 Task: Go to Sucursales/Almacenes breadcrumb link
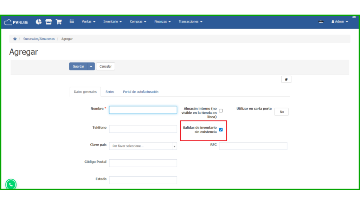pos(39,39)
